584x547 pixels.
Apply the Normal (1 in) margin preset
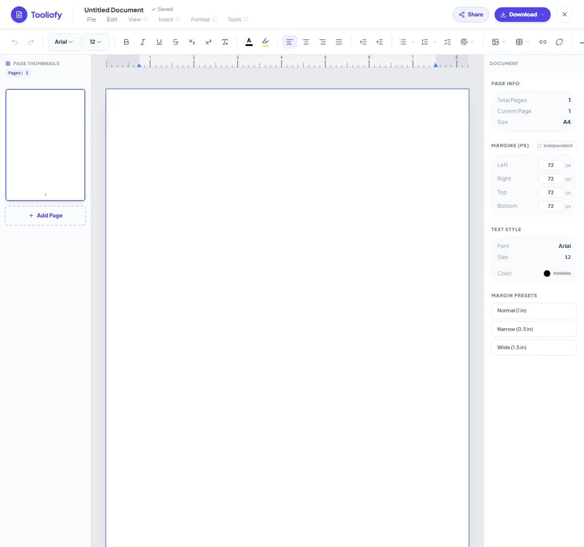point(534,310)
